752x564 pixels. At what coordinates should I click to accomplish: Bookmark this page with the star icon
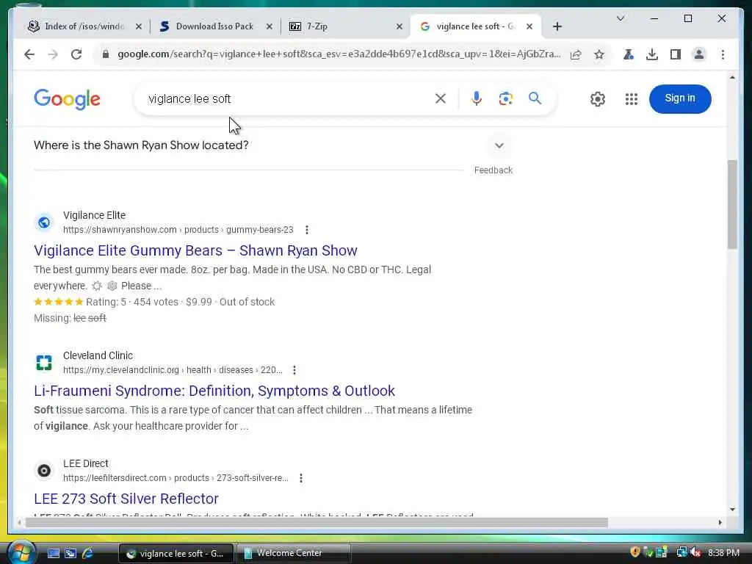tap(599, 54)
